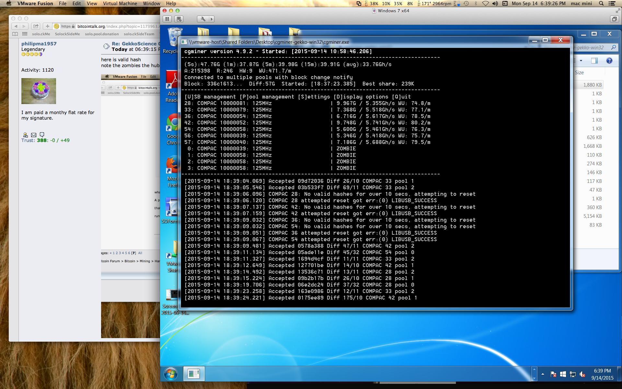Open the Apple menu
Screen dimensions: 622x389
point(8,4)
